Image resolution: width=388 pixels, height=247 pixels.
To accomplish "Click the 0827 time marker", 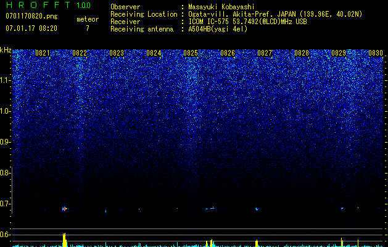I will pos(265,53).
